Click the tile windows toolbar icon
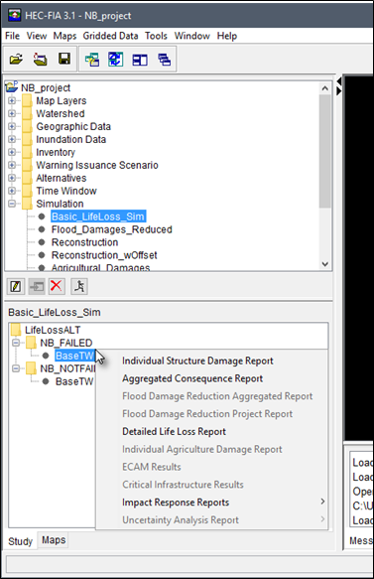The image size is (374, 579). pyautogui.click(x=140, y=60)
